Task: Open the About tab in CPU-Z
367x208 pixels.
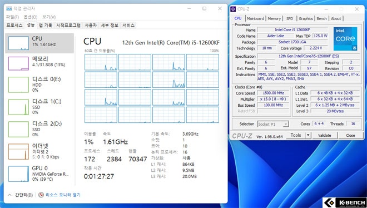Action: (x=336, y=18)
